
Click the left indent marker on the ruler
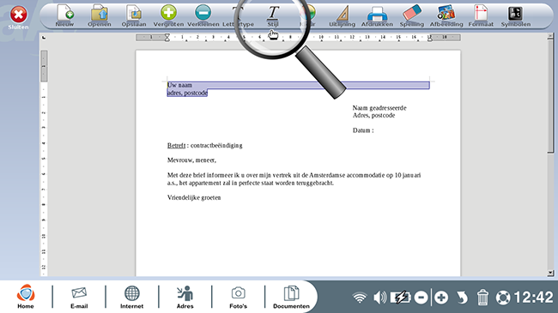[x=167, y=38]
